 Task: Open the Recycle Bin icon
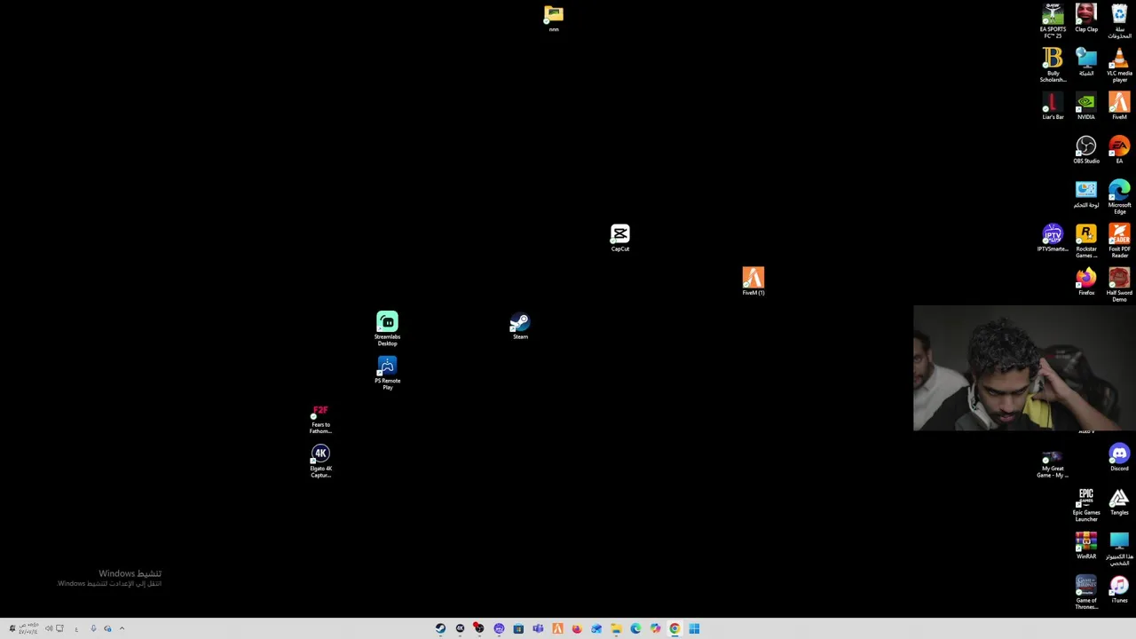(1119, 21)
